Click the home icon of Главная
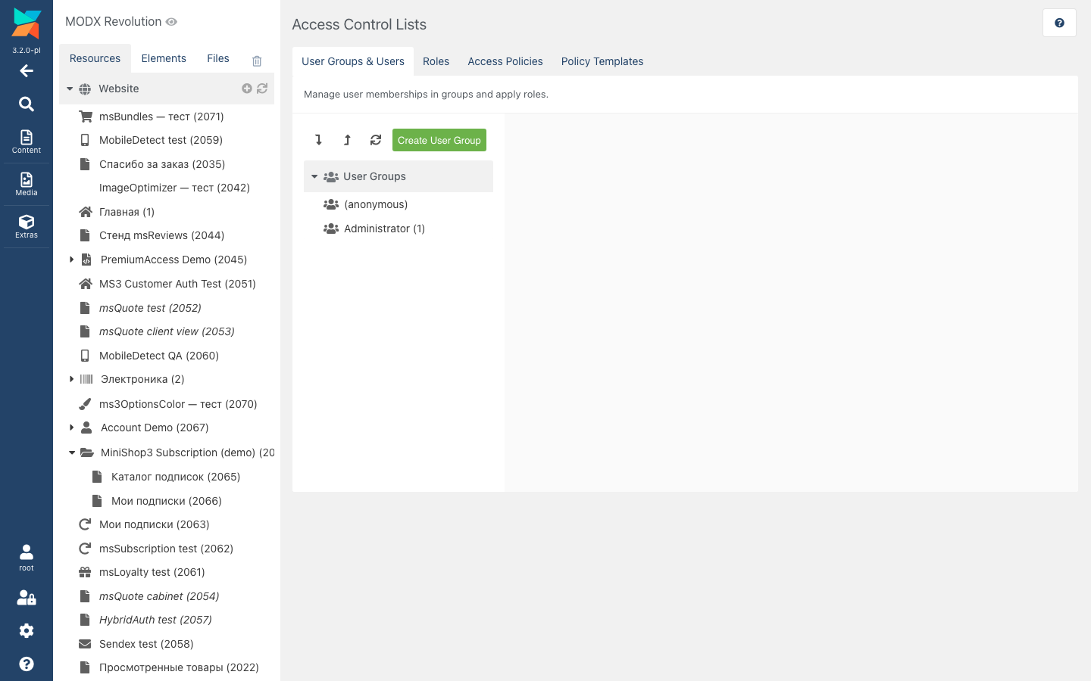The image size is (1091, 681). (86, 212)
